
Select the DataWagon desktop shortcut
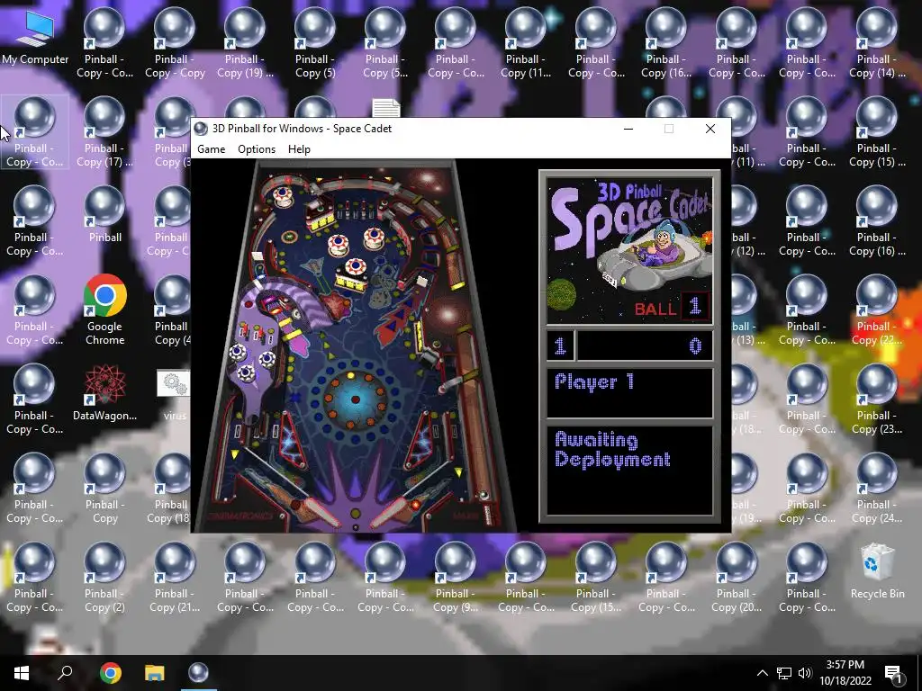pyautogui.click(x=104, y=392)
